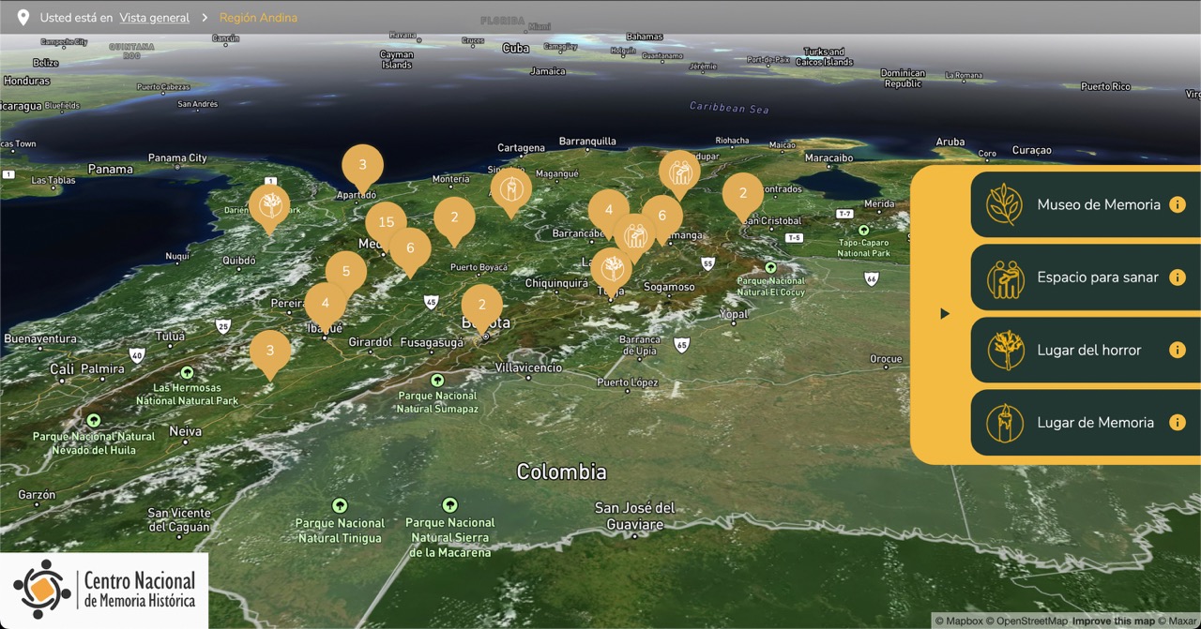Click the Colombia country label
1201x629 pixels.
pos(561,472)
